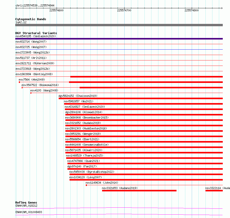Open nsv832725 (Wong2007) variant
The image size is (230, 218).
point(31,47)
